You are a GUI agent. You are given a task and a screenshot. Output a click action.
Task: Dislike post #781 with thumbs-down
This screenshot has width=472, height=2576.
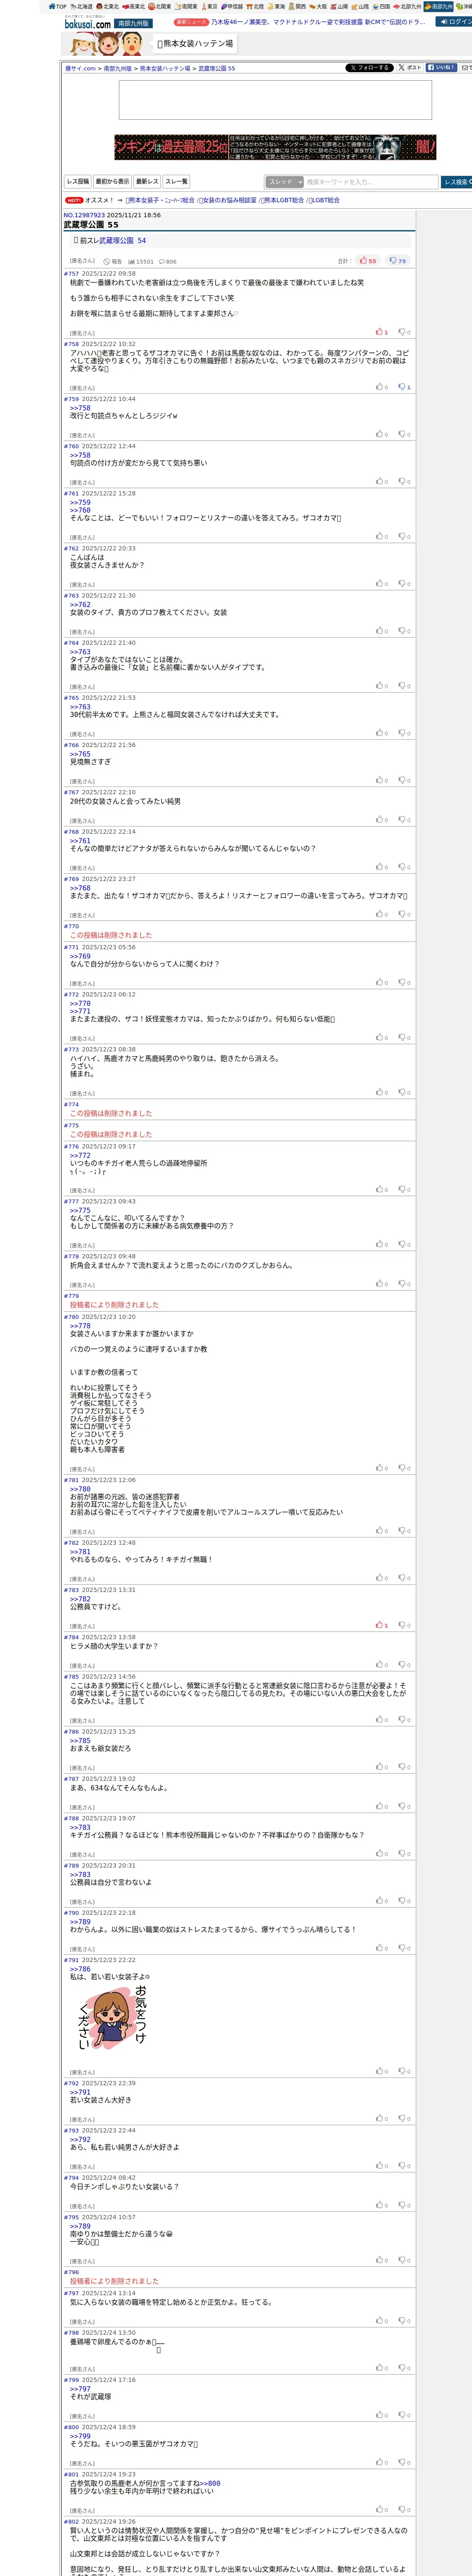tap(404, 1531)
